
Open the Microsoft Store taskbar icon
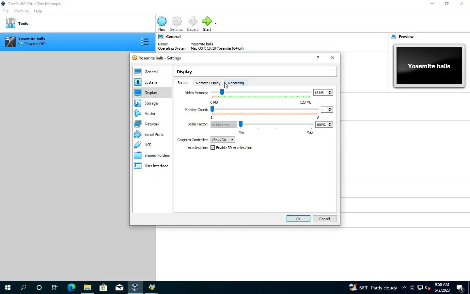tap(103, 287)
